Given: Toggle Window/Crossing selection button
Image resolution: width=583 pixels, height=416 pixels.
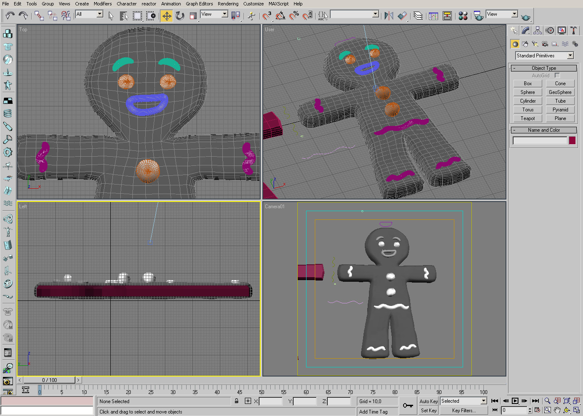Looking at the screenshot, I should point(151,16).
